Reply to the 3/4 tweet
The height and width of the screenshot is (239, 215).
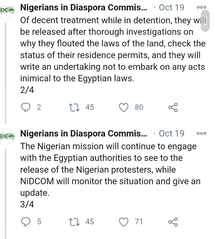tap(26, 222)
